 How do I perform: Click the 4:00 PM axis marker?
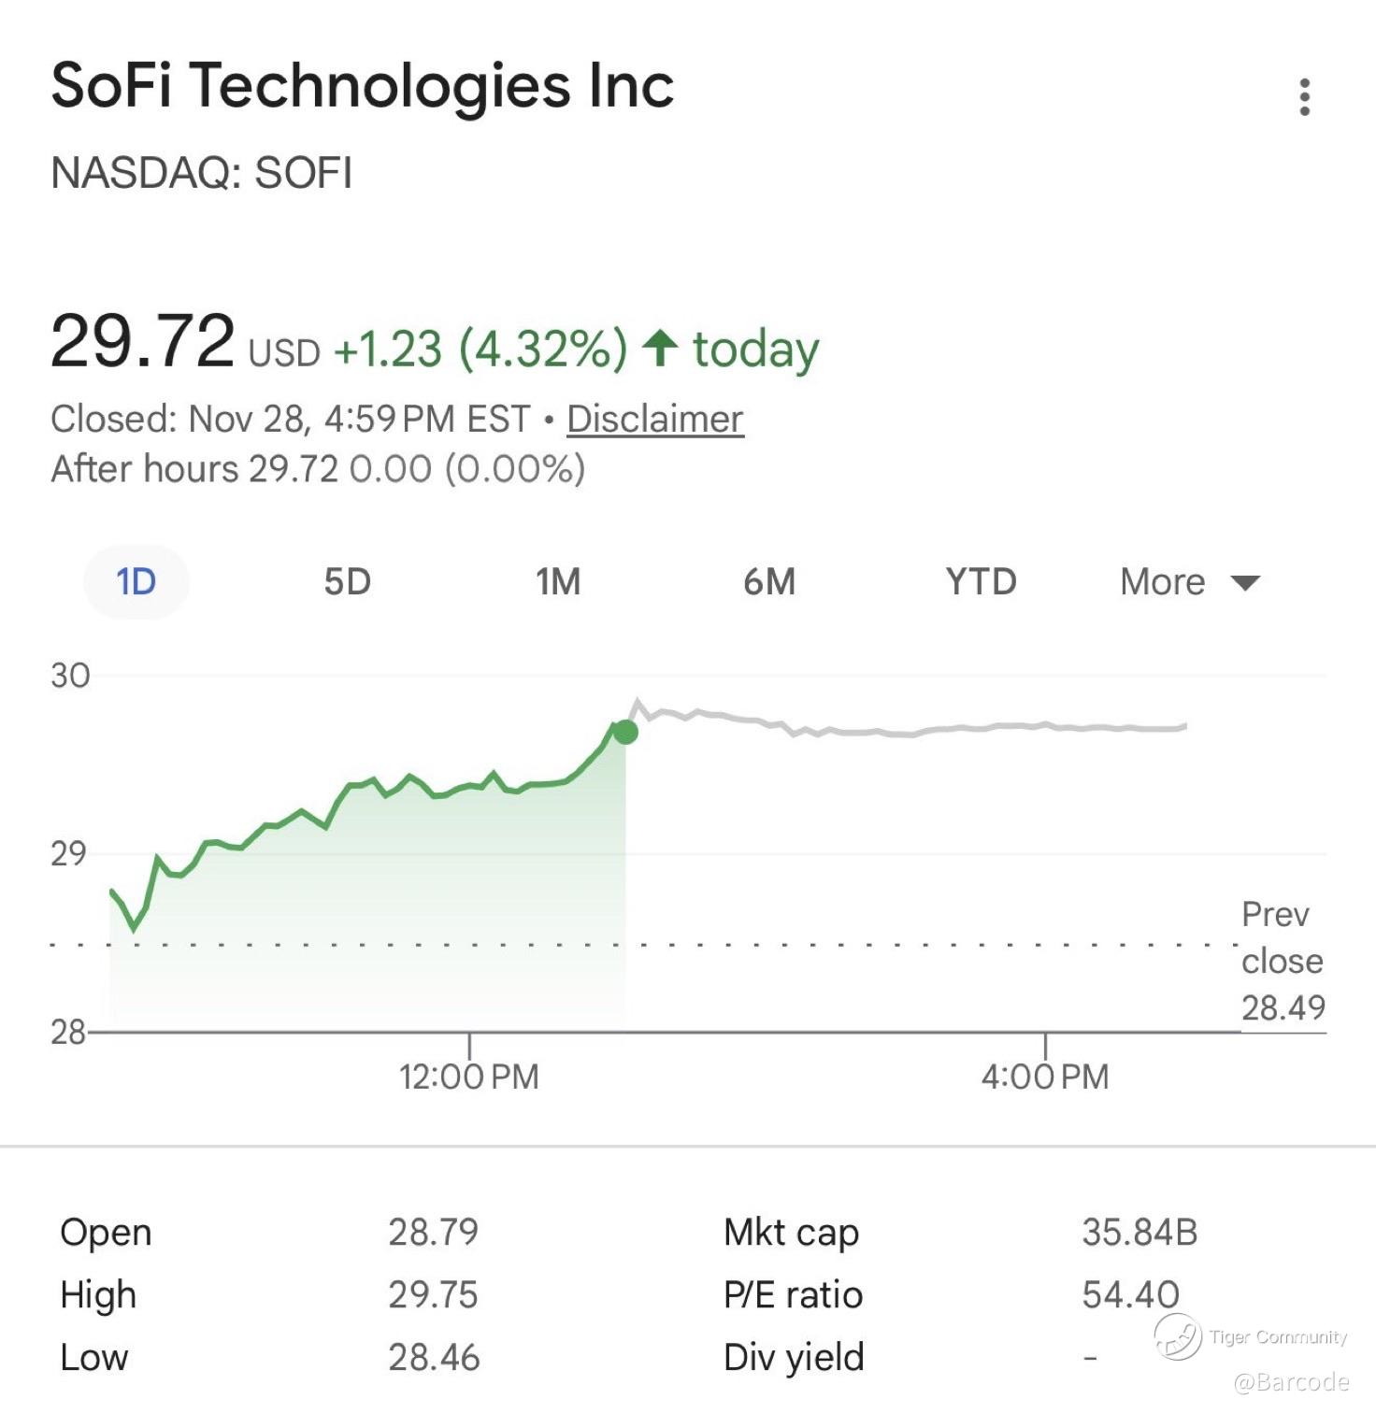[x=1045, y=1077]
